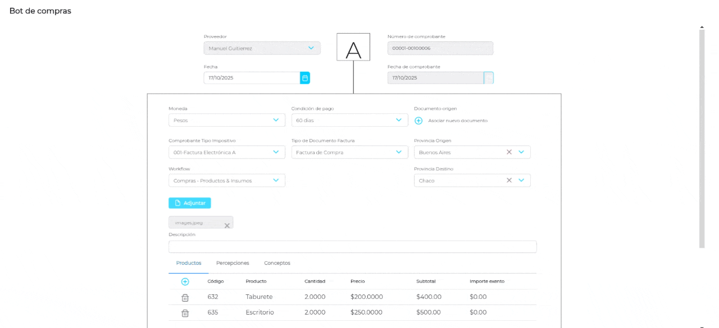Image resolution: width=719 pixels, height=328 pixels.
Task: Switch to the Percepciones tab
Action: pos(233,263)
